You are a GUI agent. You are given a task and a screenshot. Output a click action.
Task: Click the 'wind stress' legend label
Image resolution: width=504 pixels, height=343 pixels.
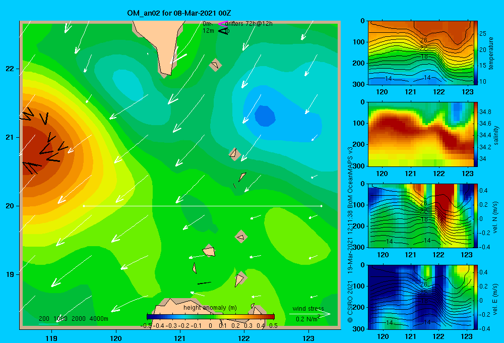(308, 309)
